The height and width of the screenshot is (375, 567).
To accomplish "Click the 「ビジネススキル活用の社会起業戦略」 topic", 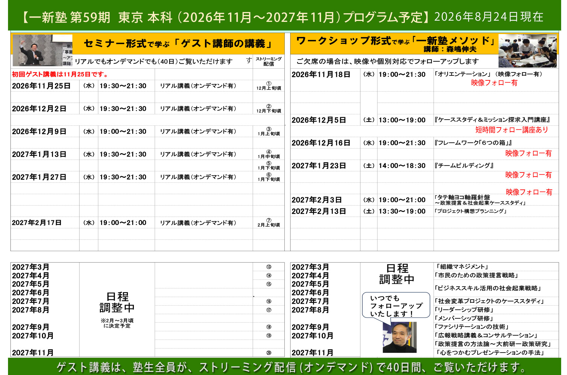I will pyautogui.click(x=488, y=288).
